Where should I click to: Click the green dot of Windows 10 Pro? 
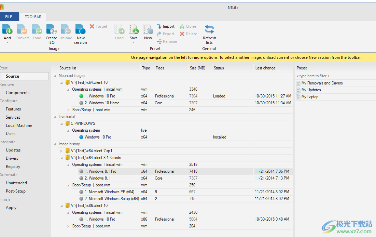click(81, 96)
